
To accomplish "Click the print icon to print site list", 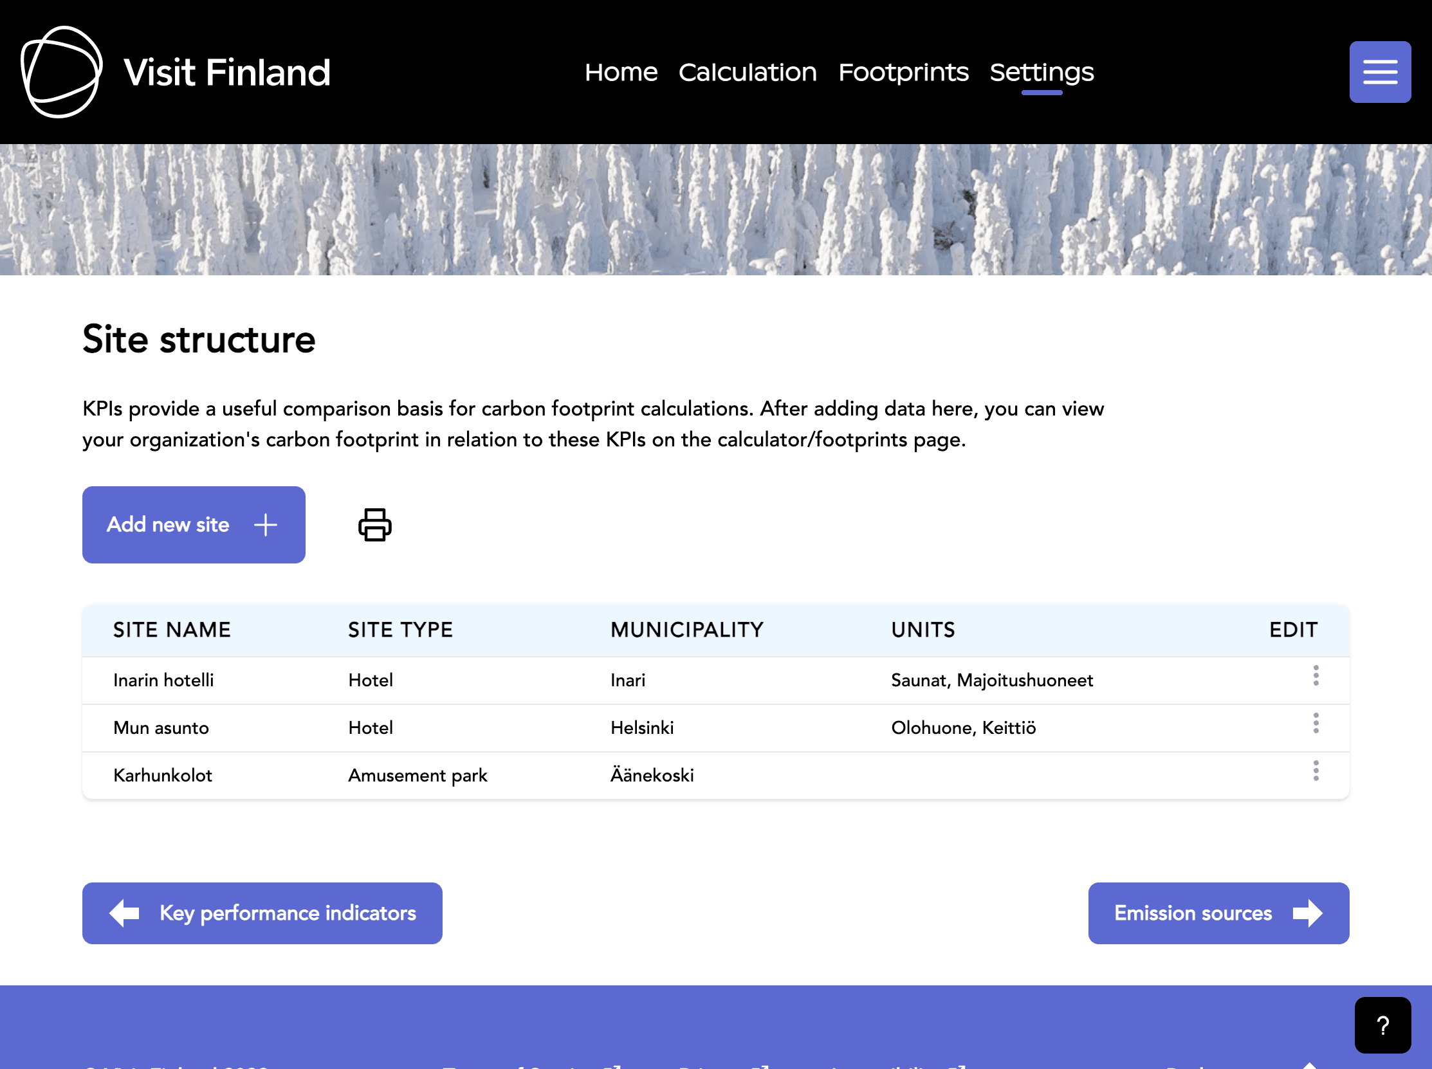I will click(x=374, y=525).
